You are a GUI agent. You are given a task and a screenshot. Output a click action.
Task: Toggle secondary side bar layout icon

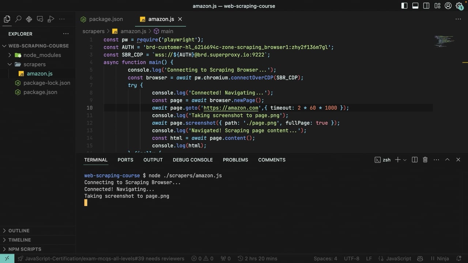click(426, 6)
